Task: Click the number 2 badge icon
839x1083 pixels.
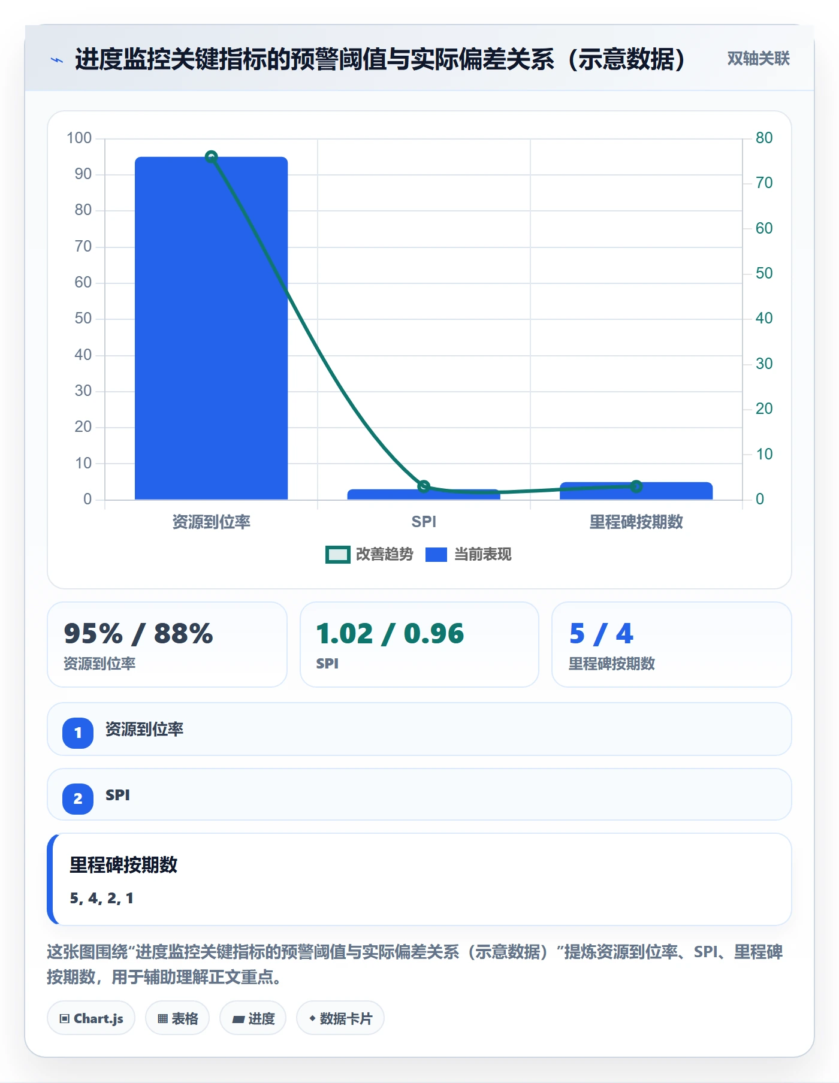Action: (x=78, y=798)
